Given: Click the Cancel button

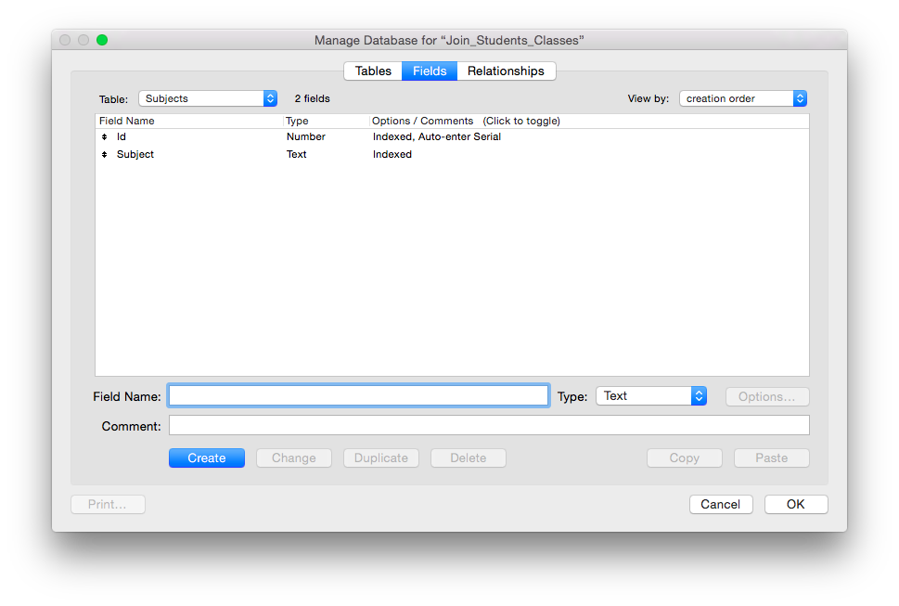Looking at the screenshot, I should click(721, 505).
